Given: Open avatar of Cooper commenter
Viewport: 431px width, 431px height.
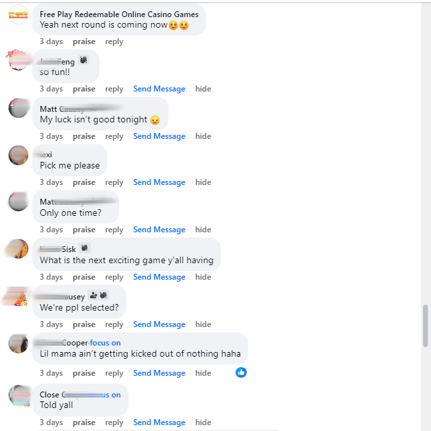Looking at the screenshot, I should click(18, 343).
